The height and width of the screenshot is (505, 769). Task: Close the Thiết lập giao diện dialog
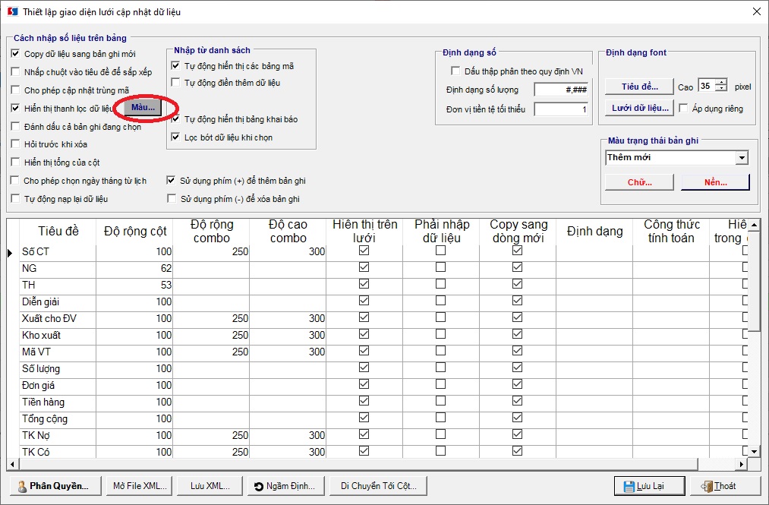(757, 11)
